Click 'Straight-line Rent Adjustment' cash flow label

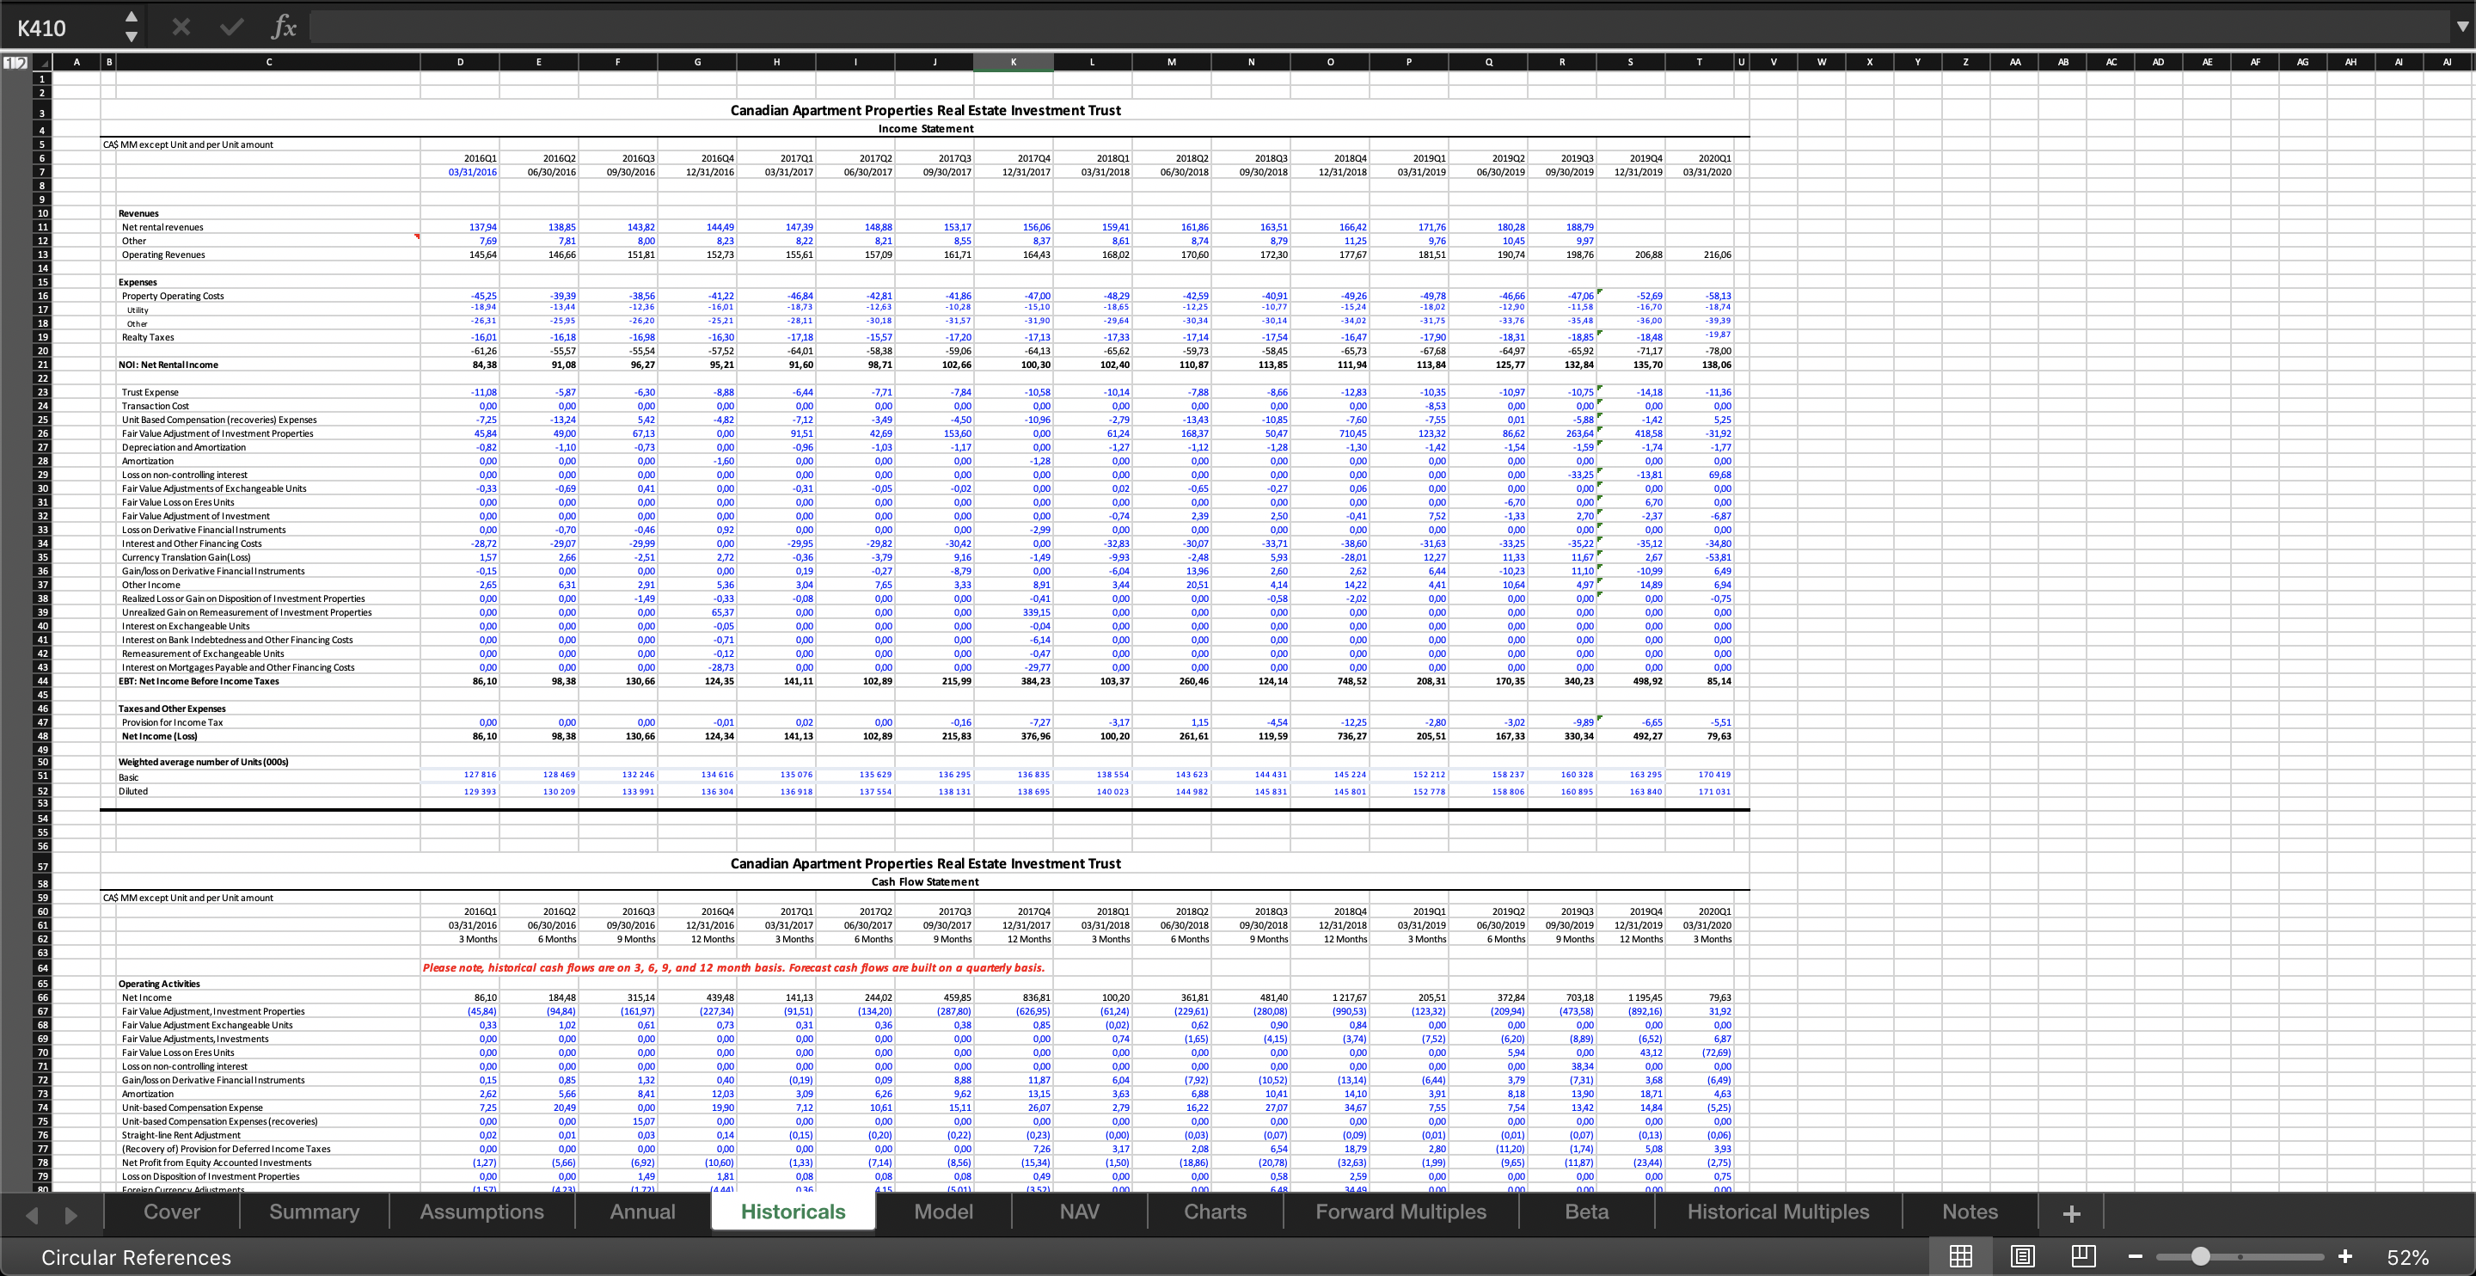tap(181, 1135)
